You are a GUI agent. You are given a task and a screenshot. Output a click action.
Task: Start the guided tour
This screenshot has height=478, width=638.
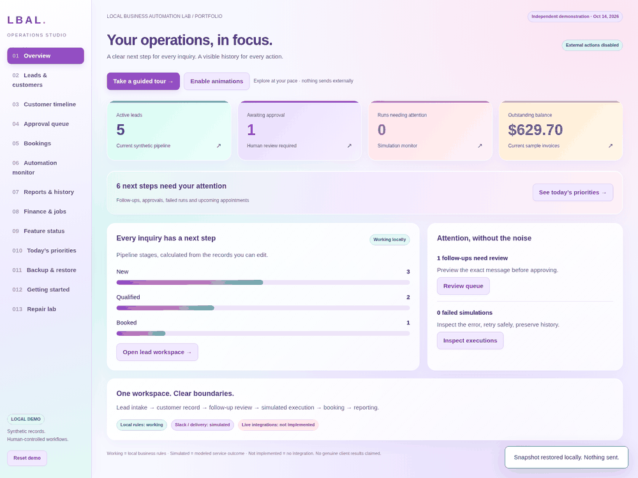tap(143, 82)
